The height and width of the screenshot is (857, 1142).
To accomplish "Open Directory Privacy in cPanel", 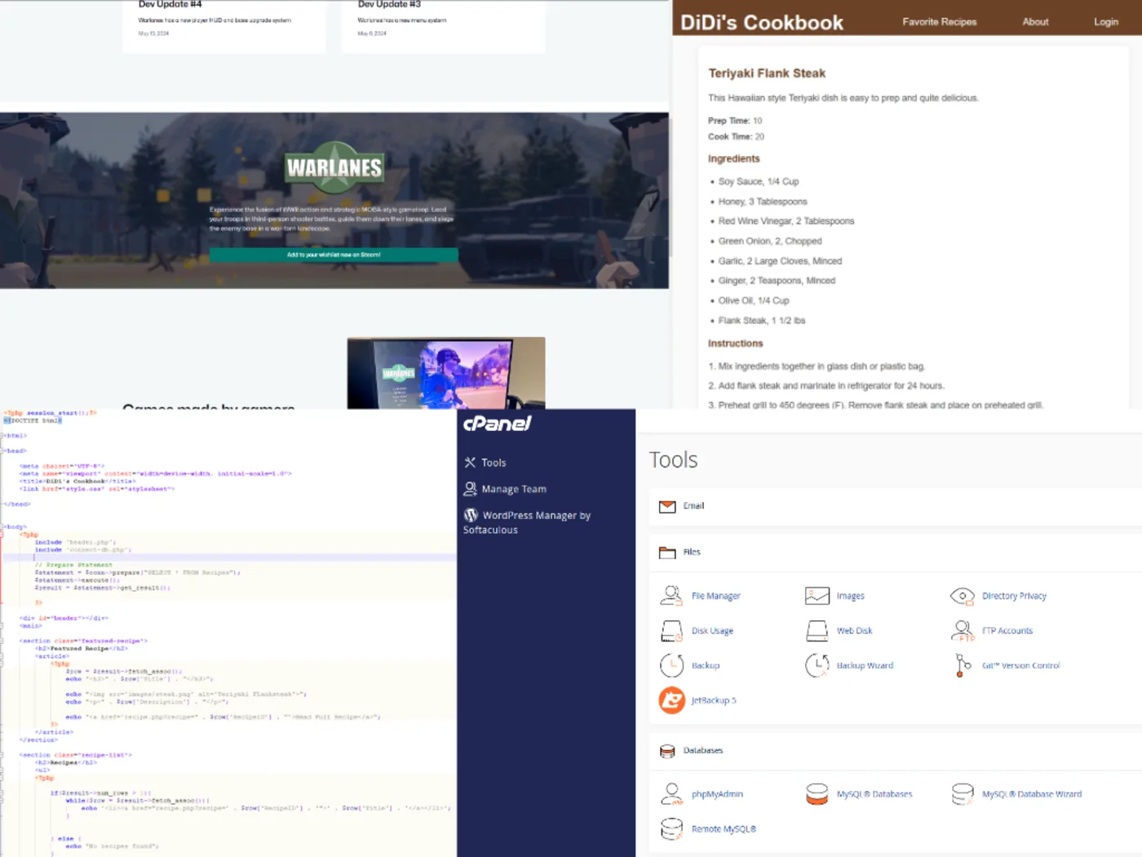I will coord(1014,596).
